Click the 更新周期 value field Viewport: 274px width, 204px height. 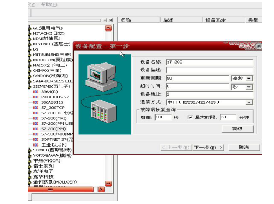pos(198,79)
